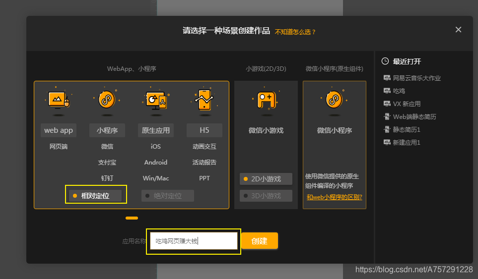
Task: Choose the 3D小游戏 option
Action: coord(266,196)
